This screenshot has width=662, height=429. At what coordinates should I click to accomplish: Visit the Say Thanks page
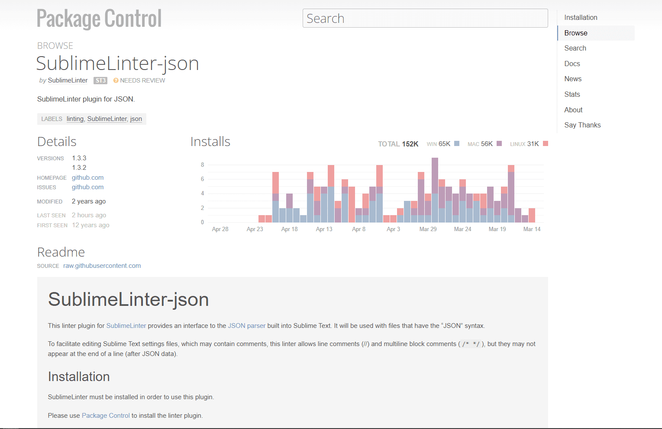tap(582, 125)
